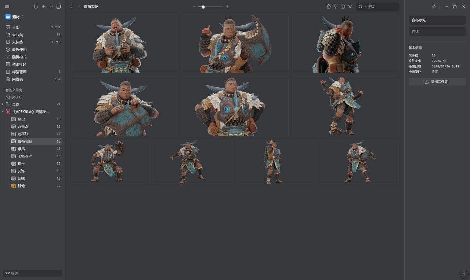Open the 素材 library switcher dropdown
This screenshot has width=470, height=280.
point(15,17)
